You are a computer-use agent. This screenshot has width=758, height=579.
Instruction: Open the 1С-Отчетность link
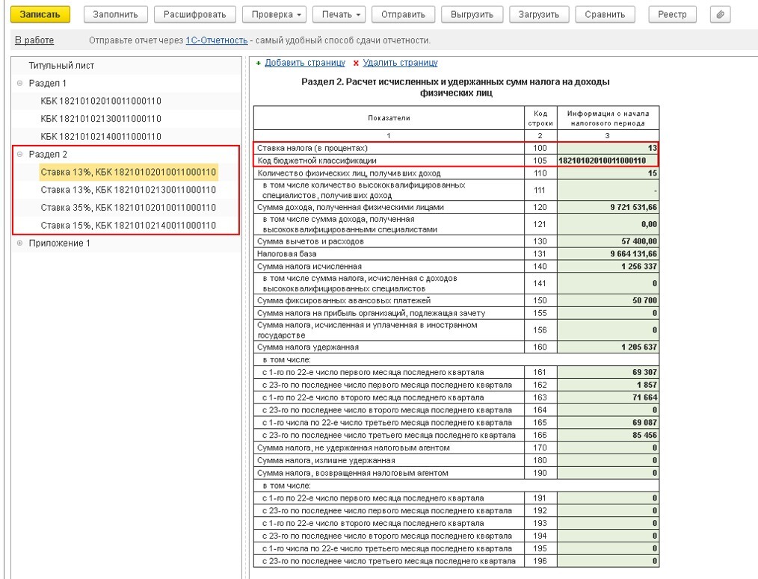click(x=217, y=40)
